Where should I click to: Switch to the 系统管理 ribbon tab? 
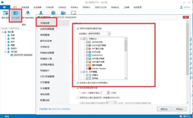point(138,7)
